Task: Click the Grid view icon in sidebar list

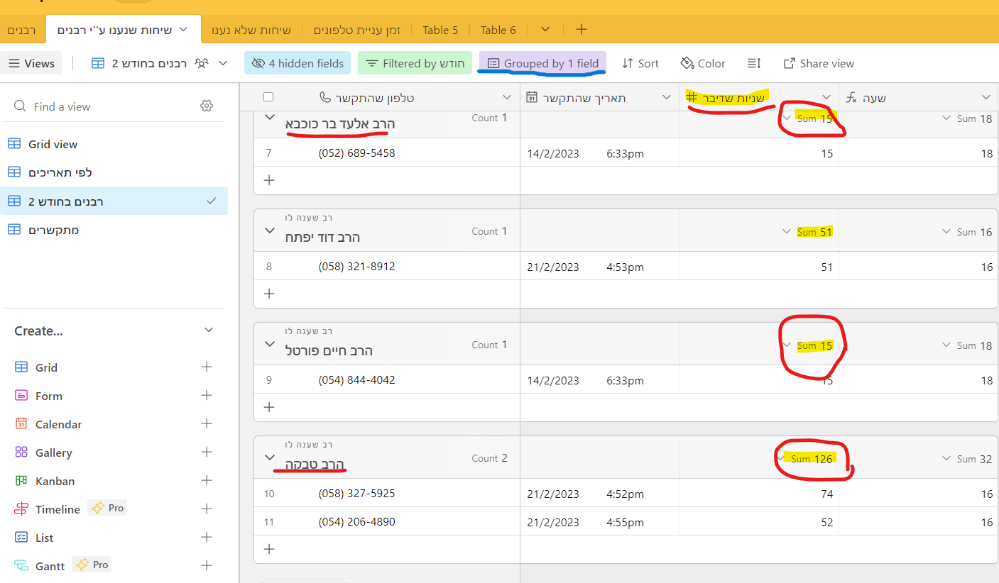Action: point(13,144)
